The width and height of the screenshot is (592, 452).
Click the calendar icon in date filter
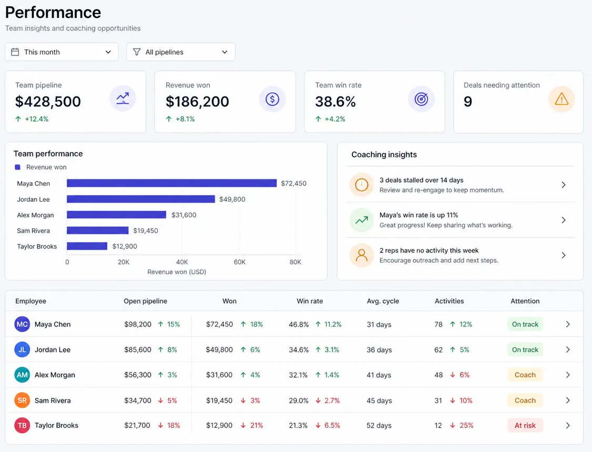point(15,52)
